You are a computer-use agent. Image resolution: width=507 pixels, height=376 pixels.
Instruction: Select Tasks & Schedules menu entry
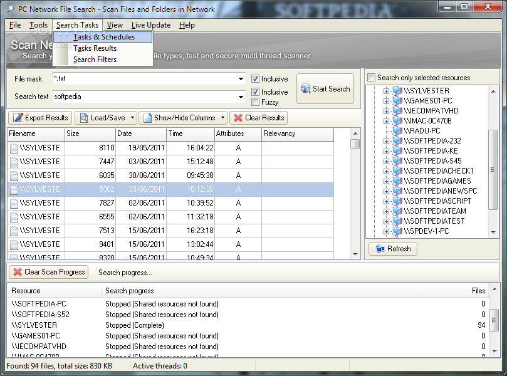103,37
